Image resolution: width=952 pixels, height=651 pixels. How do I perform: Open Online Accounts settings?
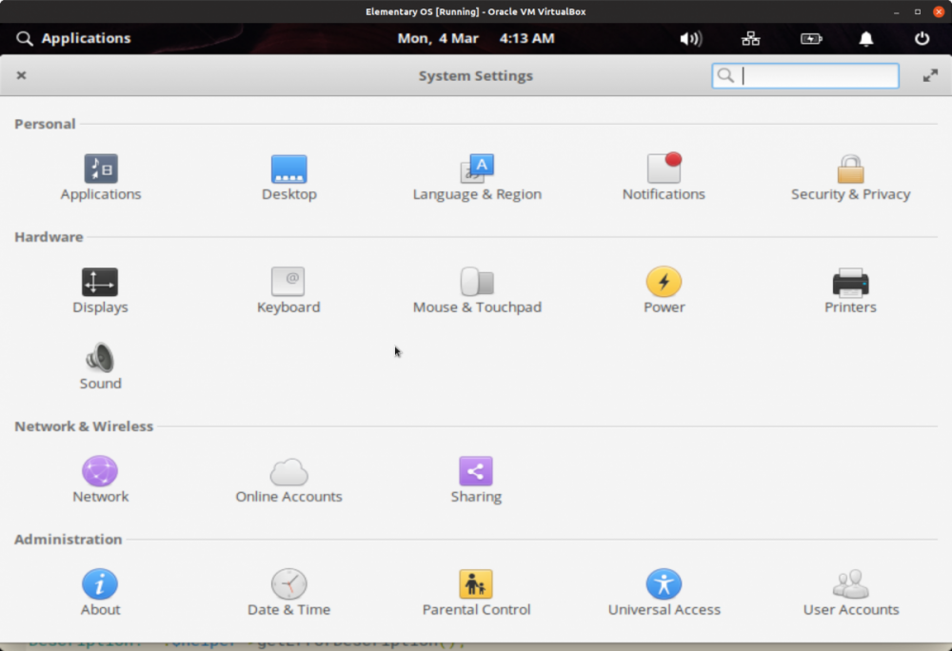pos(289,478)
